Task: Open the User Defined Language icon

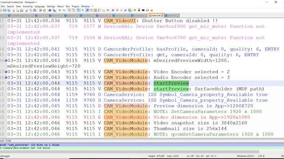Action: click(91, 10)
